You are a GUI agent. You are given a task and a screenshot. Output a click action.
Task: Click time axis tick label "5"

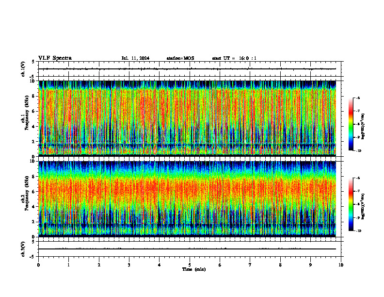pos(190,265)
